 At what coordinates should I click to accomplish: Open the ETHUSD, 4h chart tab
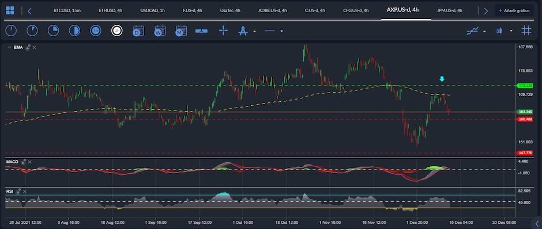[x=110, y=11]
